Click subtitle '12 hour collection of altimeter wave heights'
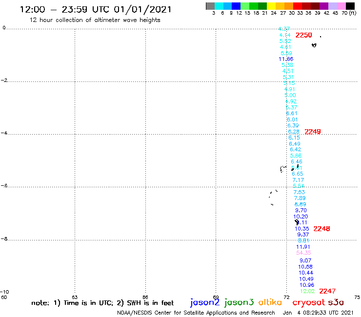The width and height of the screenshot is (361, 317). click(x=95, y=20)
